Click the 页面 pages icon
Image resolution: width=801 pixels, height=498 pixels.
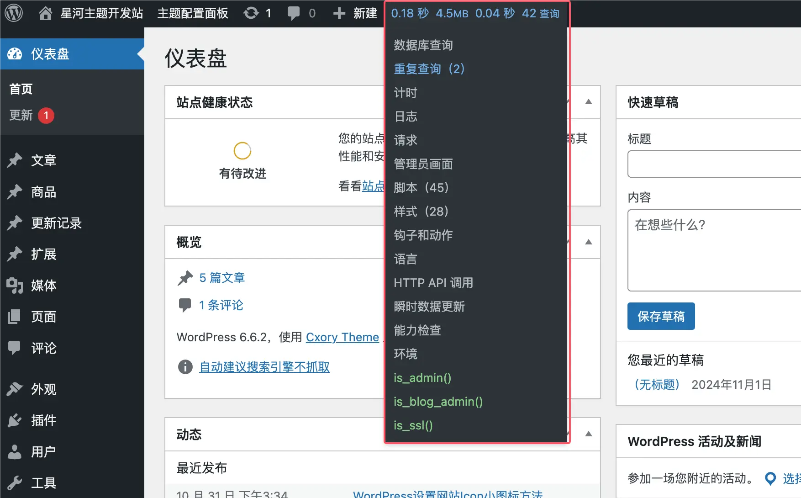point(15,317)
